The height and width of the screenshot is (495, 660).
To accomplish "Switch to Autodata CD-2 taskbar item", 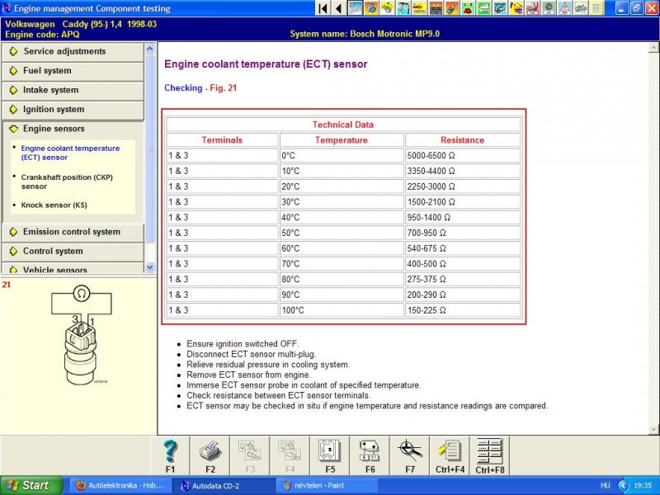I will tap(223, 485).
